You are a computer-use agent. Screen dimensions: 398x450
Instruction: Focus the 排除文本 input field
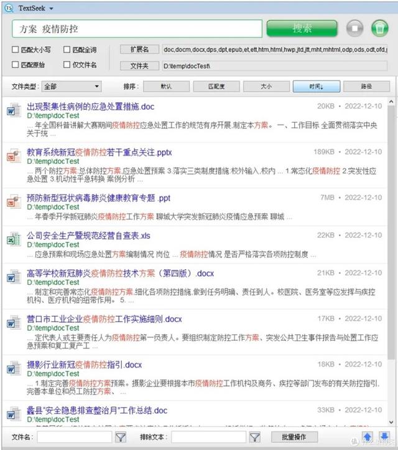coord(208,437)
